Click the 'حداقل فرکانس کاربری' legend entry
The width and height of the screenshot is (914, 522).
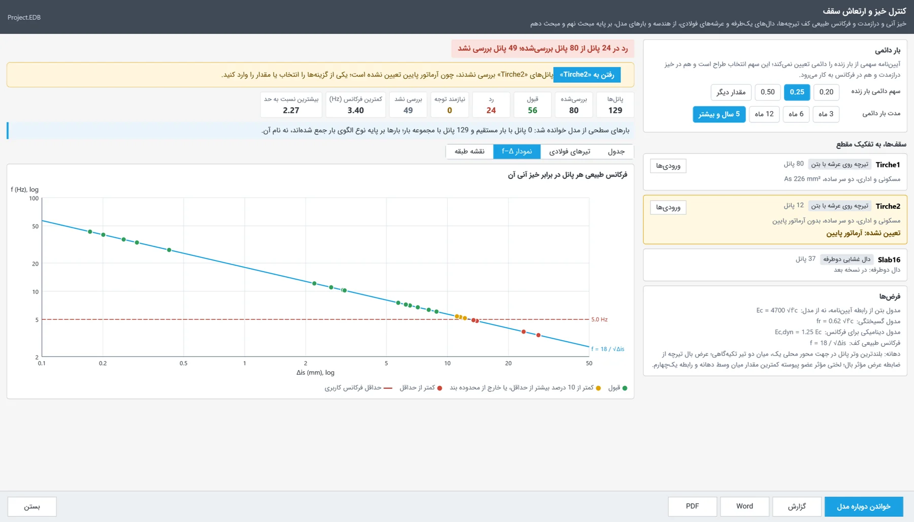pyautogui.click(x=358, y=388)
